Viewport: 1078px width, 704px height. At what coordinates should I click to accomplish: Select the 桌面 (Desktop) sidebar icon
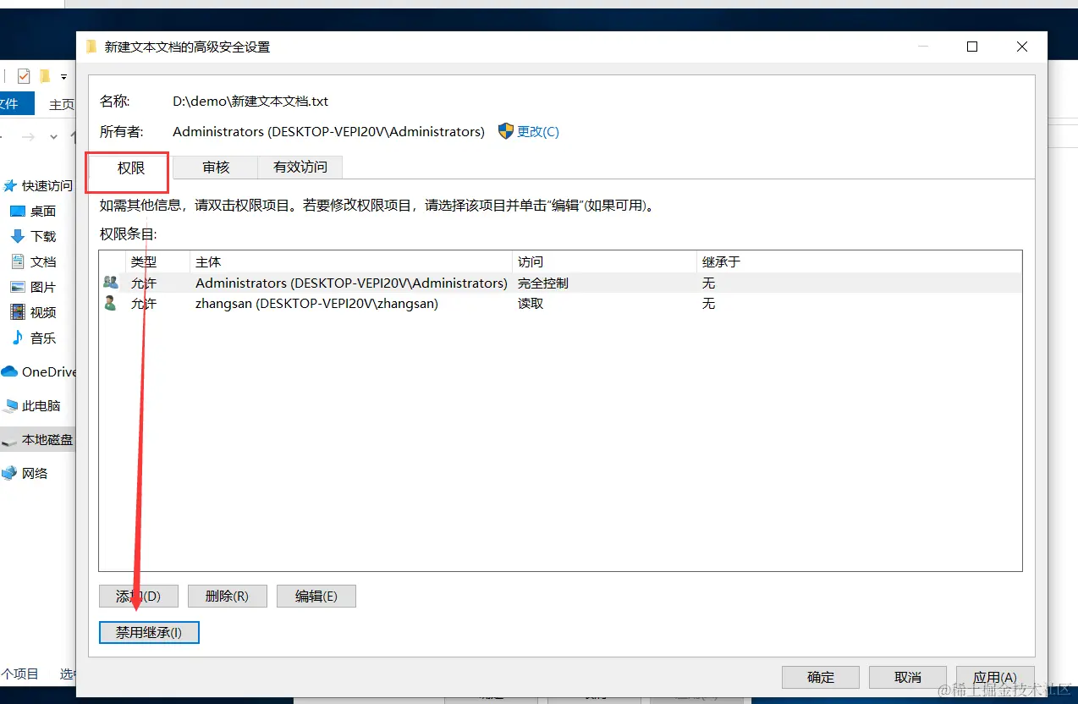point(19,211)
